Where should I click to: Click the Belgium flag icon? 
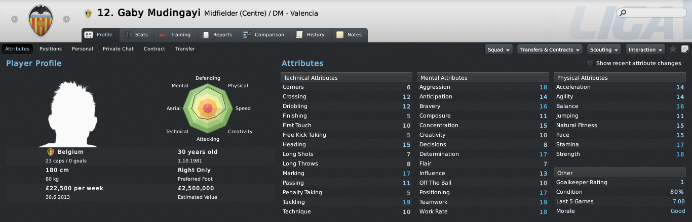50,152
